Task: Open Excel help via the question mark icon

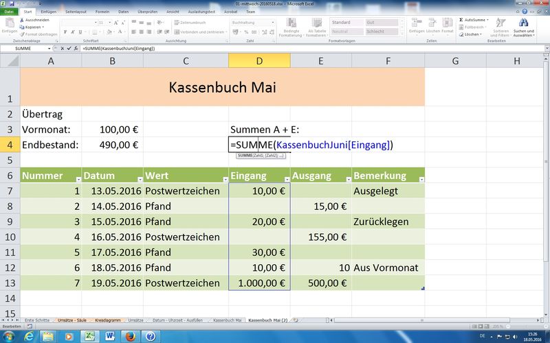Action: pos(525,12)
